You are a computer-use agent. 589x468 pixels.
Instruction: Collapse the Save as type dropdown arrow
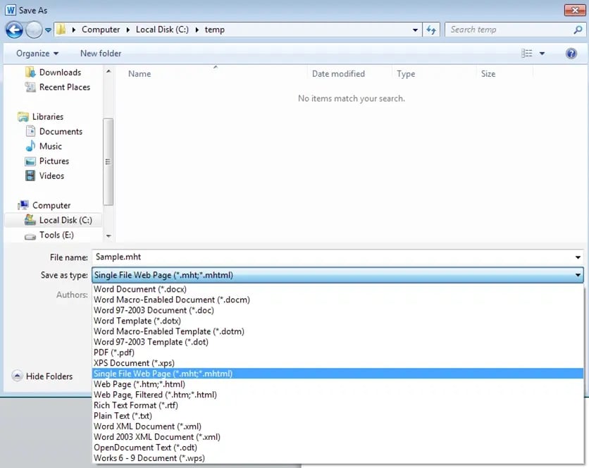(x=578, y=276)
